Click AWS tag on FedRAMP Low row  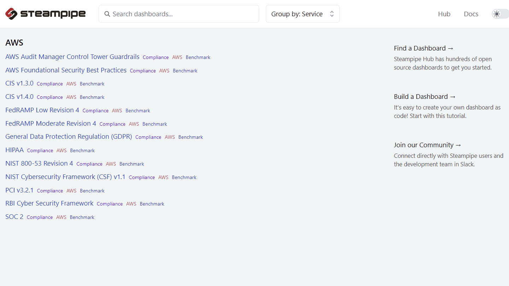tap(117, 111)
